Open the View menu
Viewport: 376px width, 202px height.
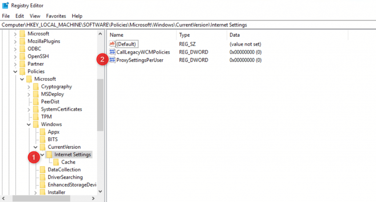point(35,16)
